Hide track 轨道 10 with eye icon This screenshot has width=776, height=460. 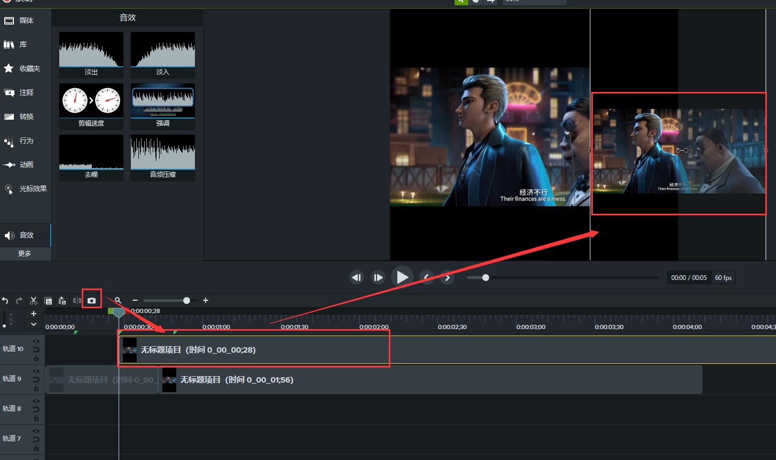click(x=36, y=341)
